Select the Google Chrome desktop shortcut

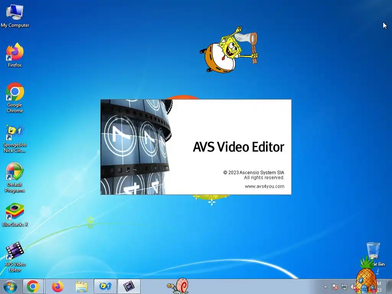[15, 98]
